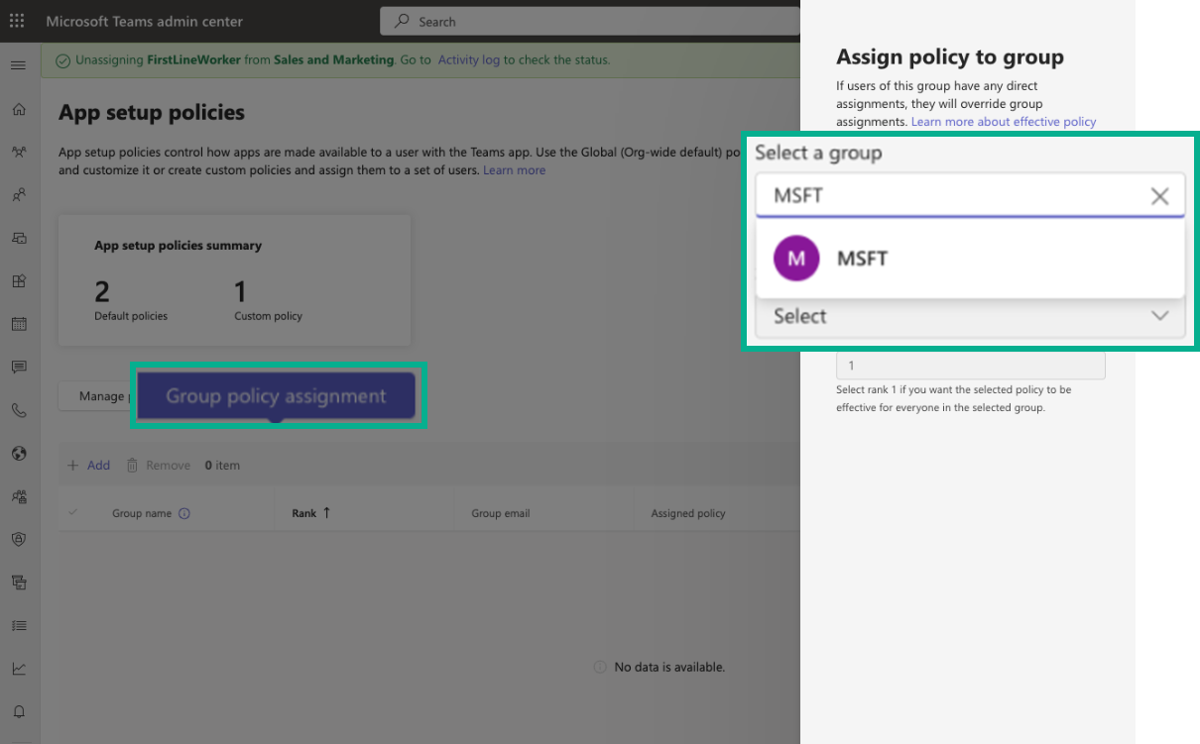Click the App setup policies page heading
The height and width of the screenshot is (744, 1200).
point(152,113)
